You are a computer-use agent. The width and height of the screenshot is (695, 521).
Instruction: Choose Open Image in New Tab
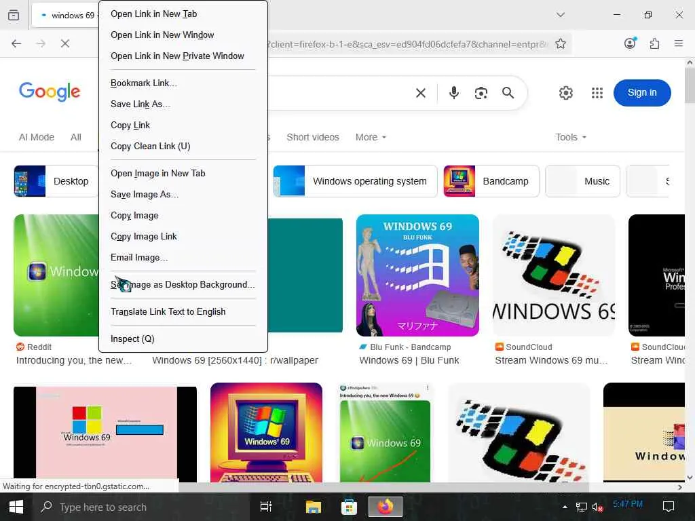(183, 173)
